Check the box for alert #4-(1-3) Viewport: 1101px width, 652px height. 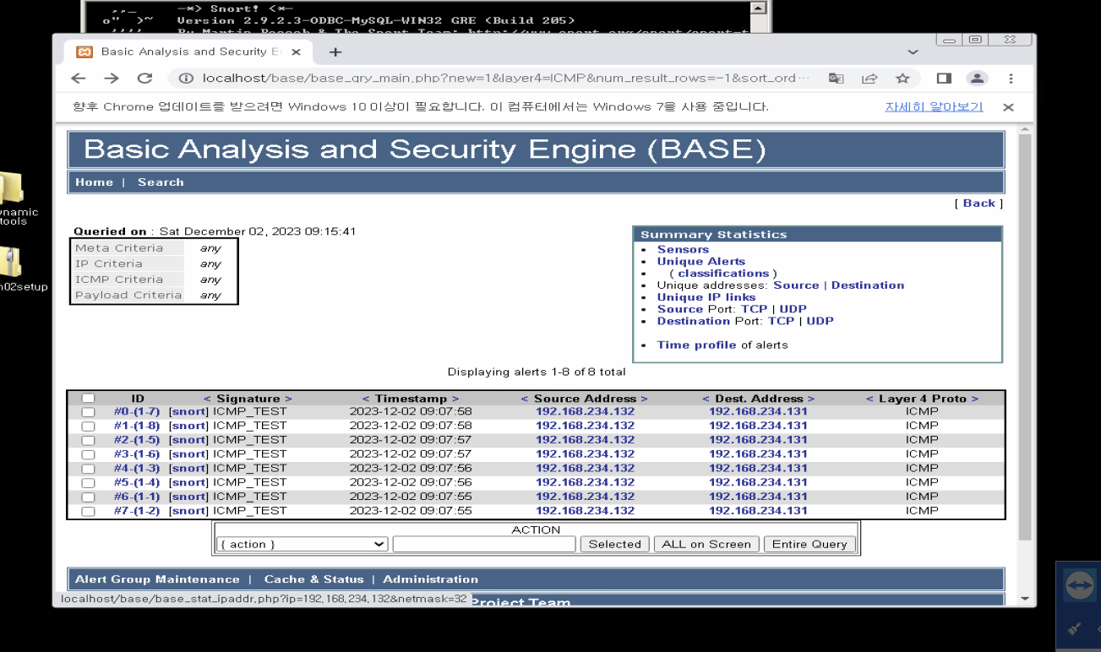coord(88,469)
